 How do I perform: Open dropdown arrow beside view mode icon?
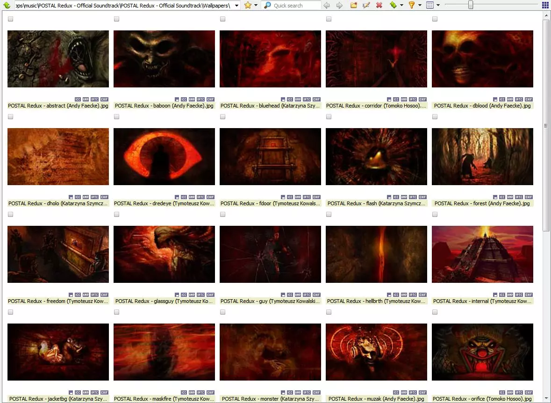[438, 5]
